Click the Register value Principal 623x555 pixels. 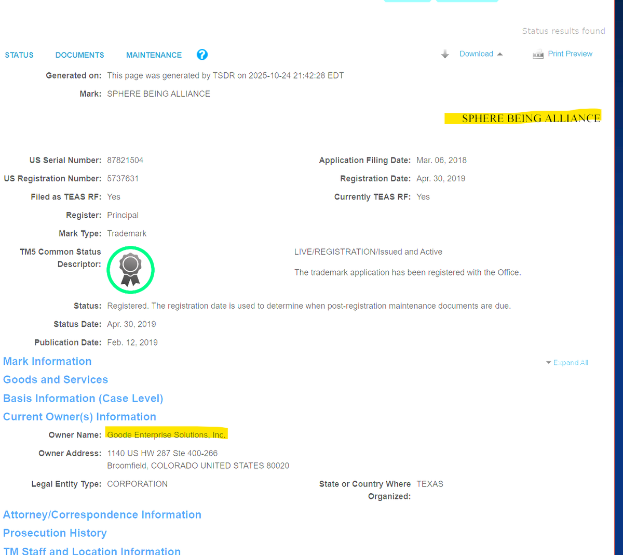[x=123, y=215]
